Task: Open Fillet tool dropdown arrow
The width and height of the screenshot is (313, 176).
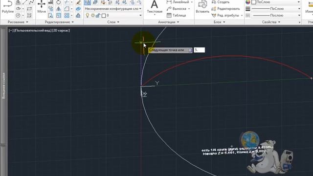Action: 72,9
